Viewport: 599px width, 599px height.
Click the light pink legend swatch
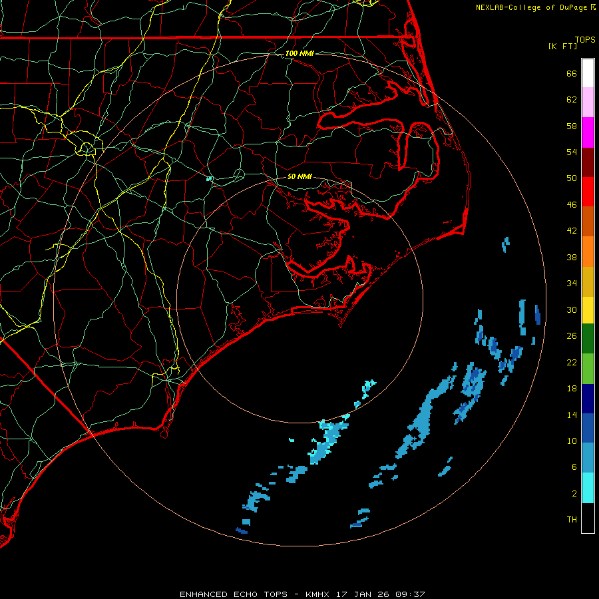click(x=588, y=102)
